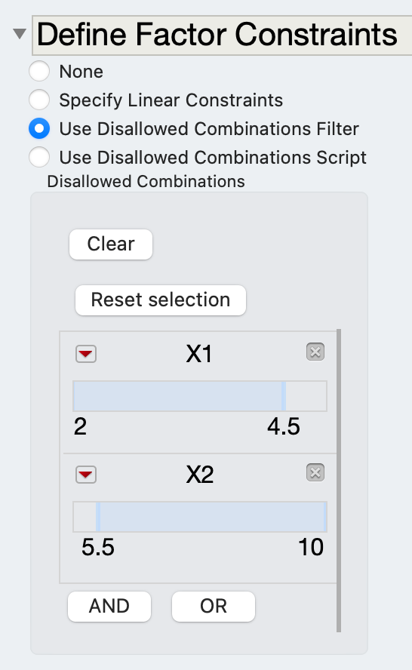Viewport: 412px width, 670px height.
Task: Select Use Disallowed Combinations Filter radio
Action: coord(39,128)
